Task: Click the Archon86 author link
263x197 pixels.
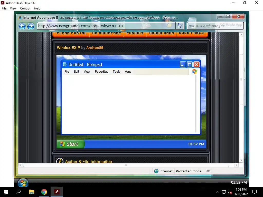Action: coord(95,47)
